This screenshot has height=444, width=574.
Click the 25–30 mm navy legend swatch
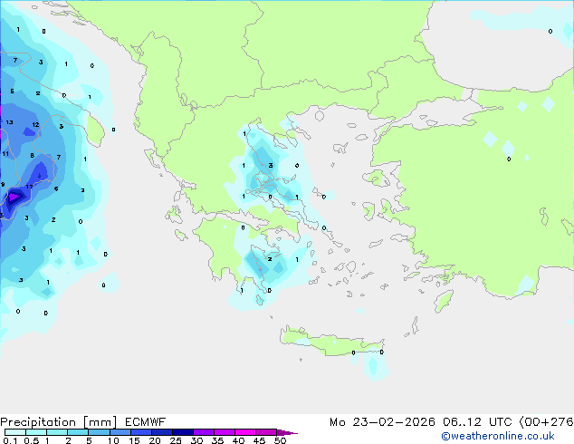(183, 432)
